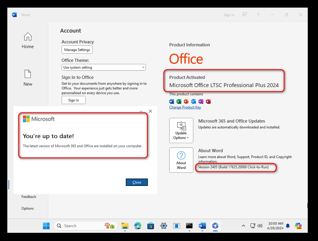Screen dimensions: 318x241
Task: Open File Explorer from the taskbar
Action: [125, 226]
